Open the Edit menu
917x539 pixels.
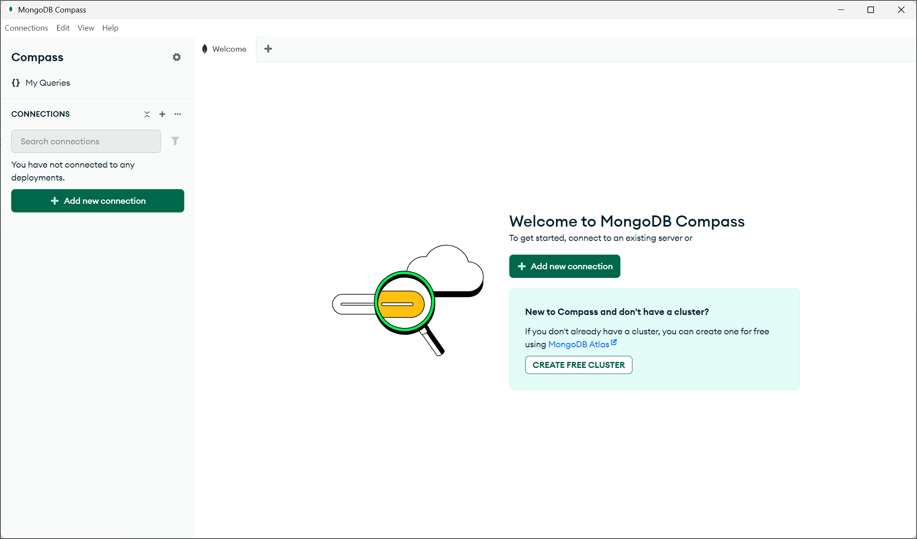click(x=63, y=28)
